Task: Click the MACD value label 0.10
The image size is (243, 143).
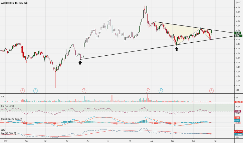Action: pyautogui.click(x=238, y=120)
